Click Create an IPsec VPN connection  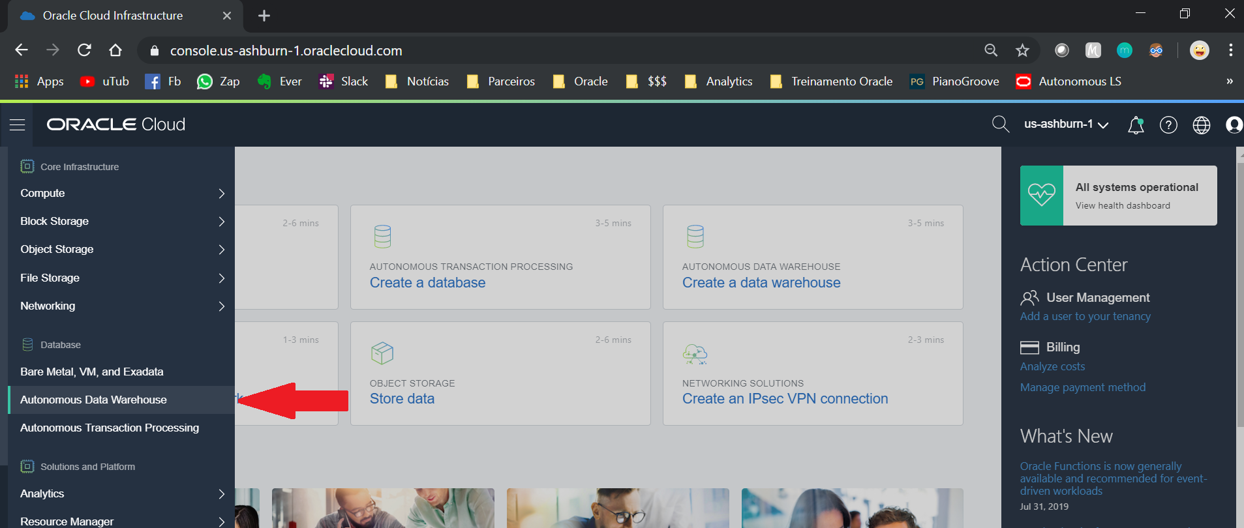785,399
